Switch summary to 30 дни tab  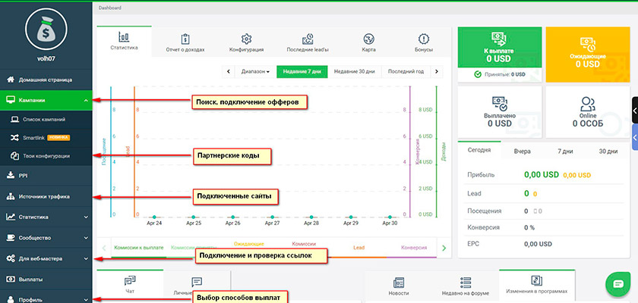(x=608, y=151)
